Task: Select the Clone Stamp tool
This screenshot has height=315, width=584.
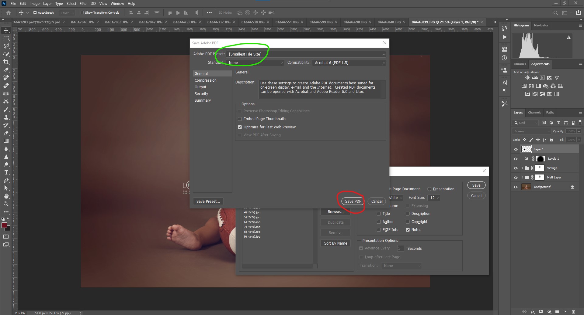Action: (6, 117)
